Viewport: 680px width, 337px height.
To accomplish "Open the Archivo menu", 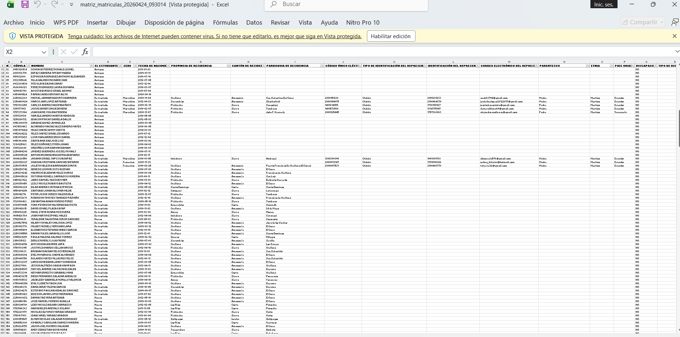I will 14,22.
